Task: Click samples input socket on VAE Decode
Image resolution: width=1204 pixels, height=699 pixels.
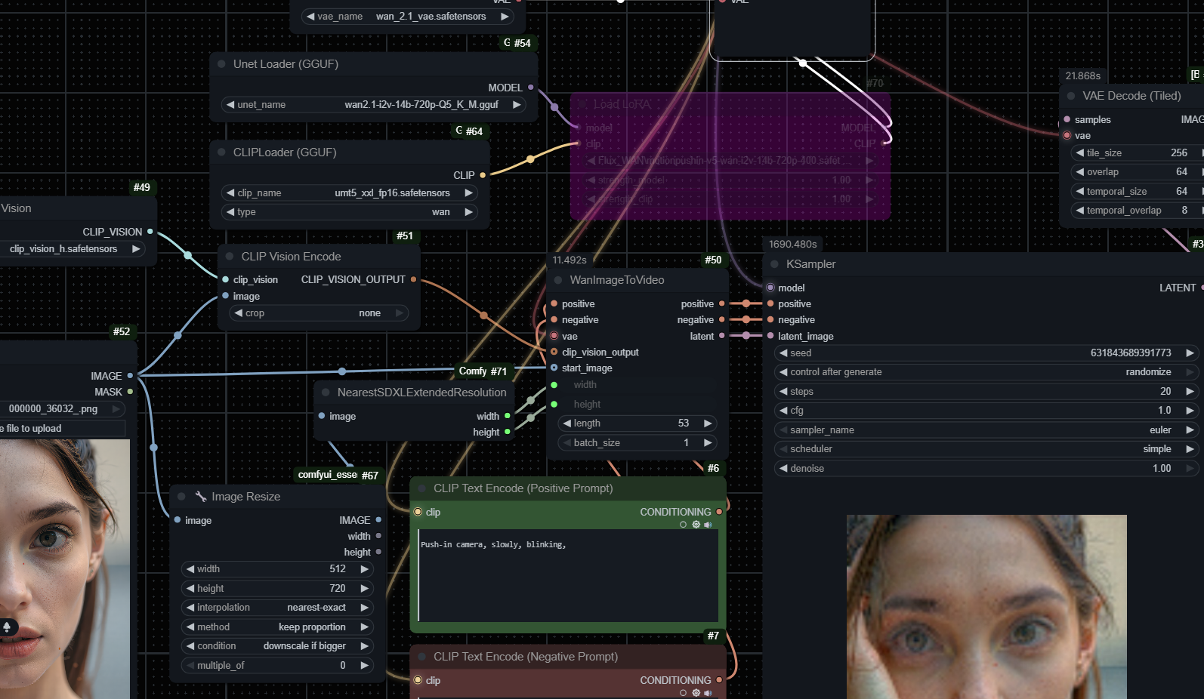Action: tap(1067, 119)
